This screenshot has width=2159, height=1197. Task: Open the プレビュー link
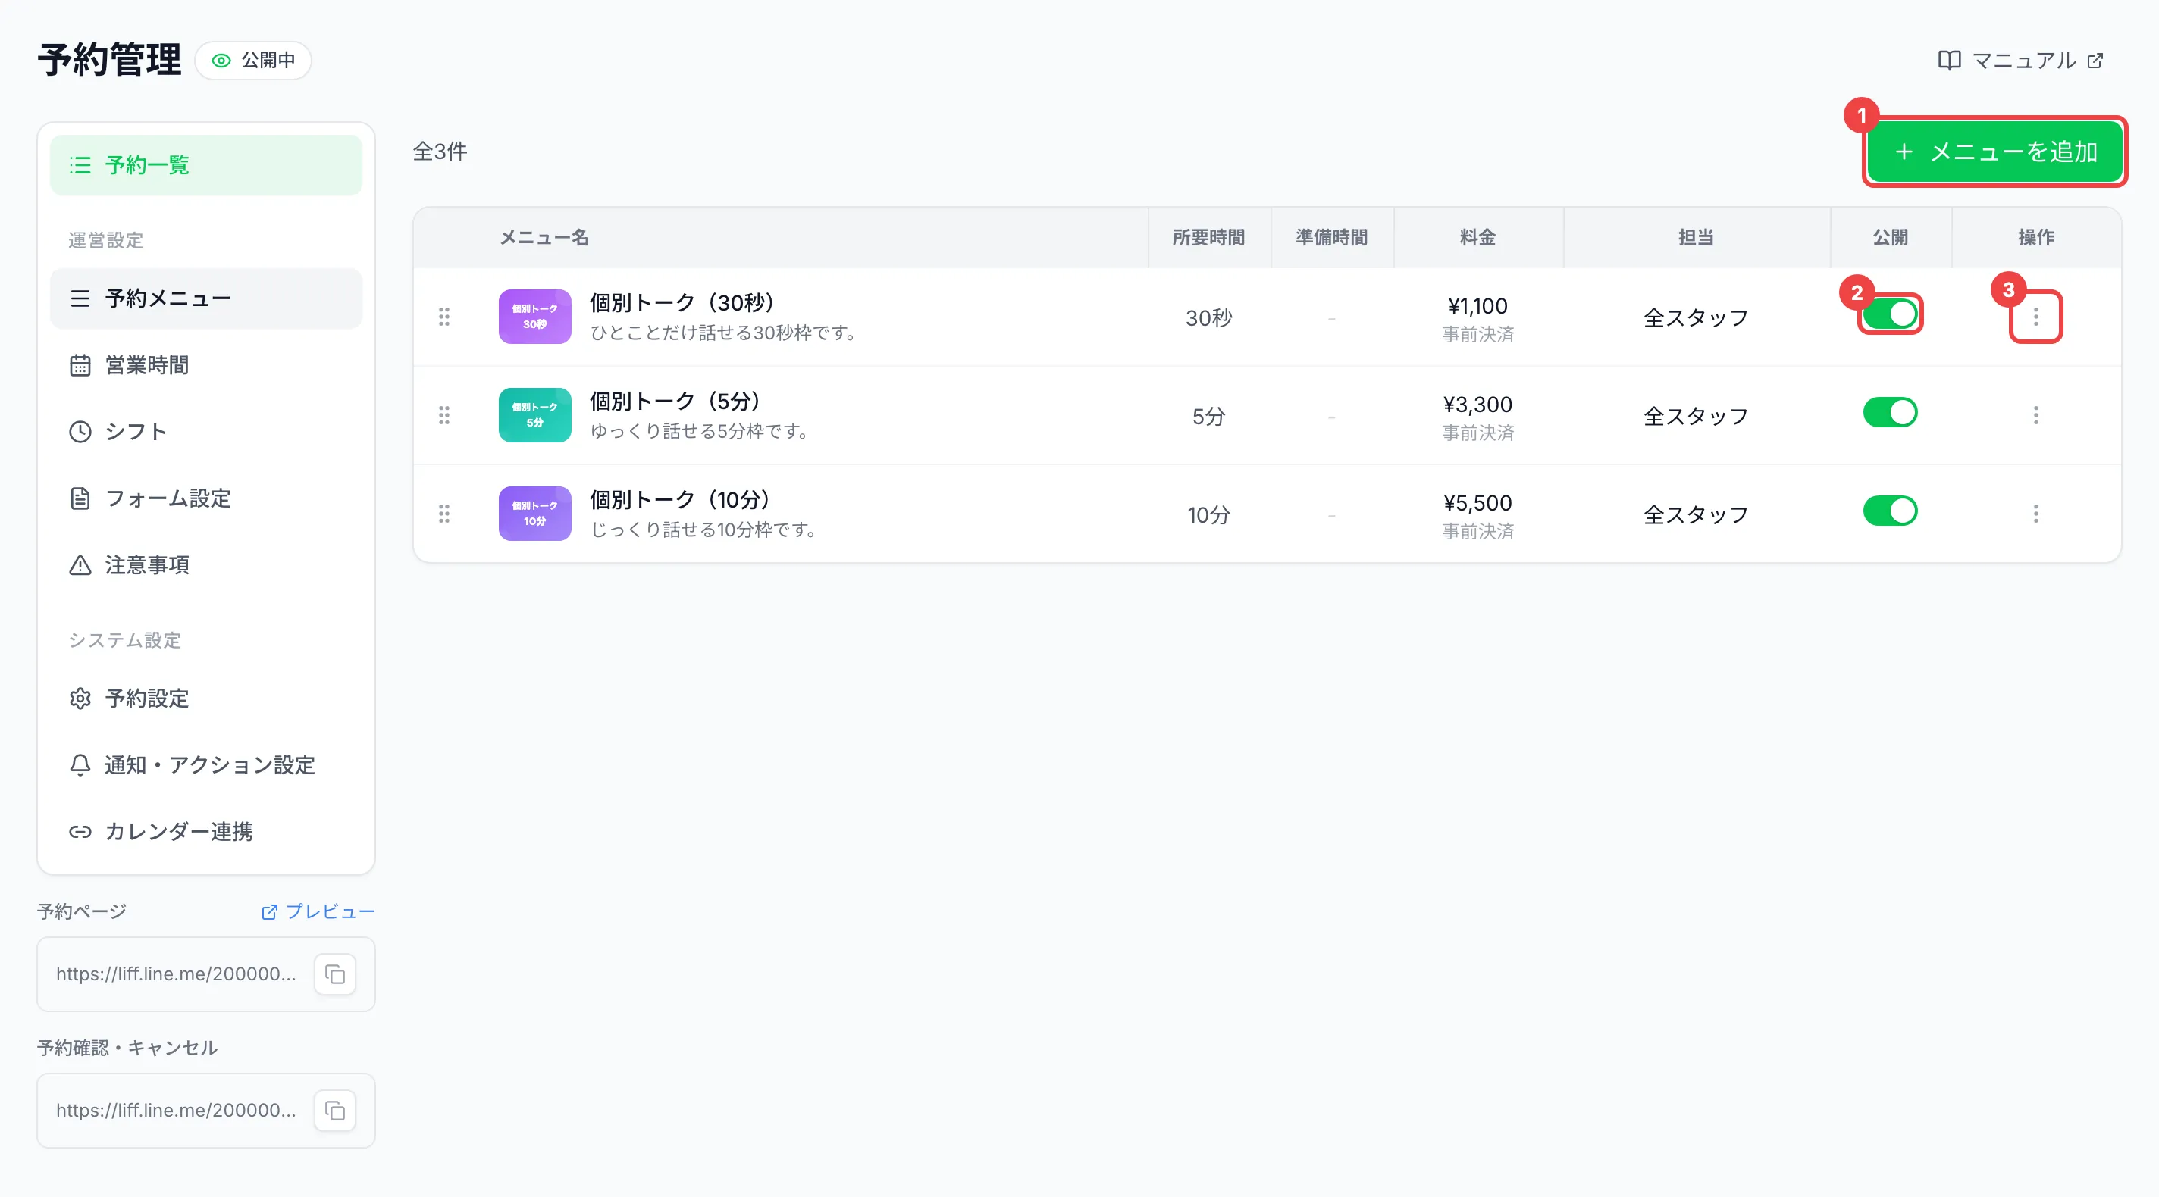click(318, 911)
